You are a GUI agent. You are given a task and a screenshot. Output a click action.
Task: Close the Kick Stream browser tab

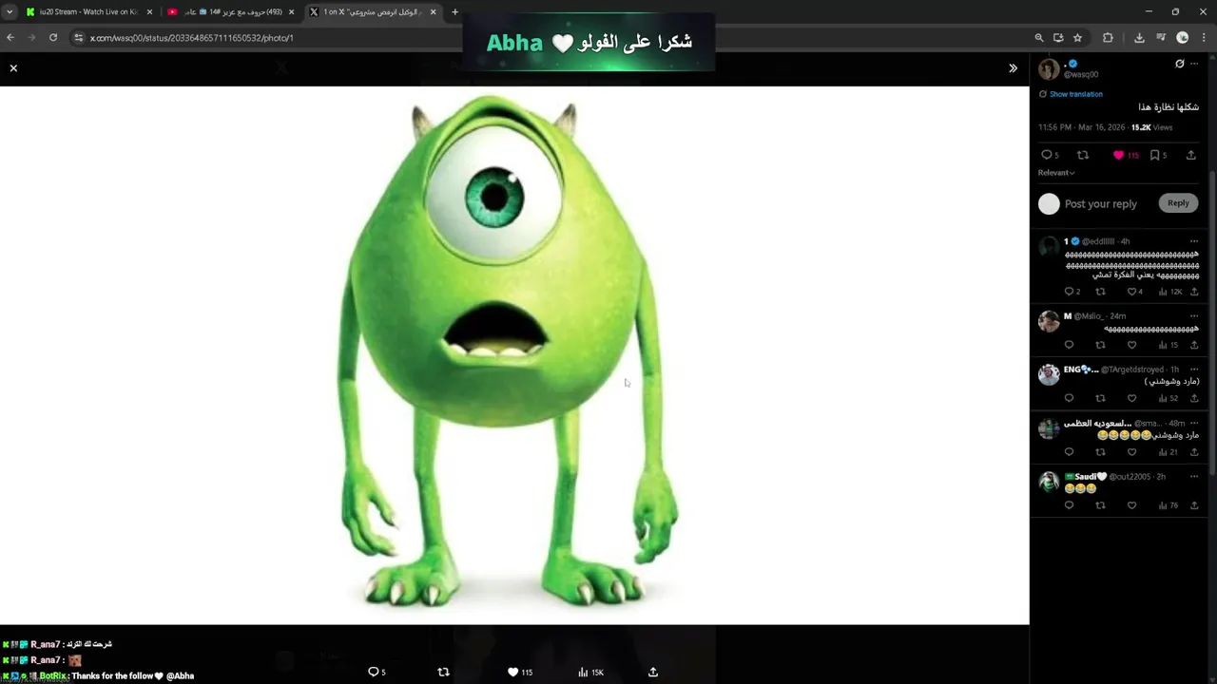149,11
